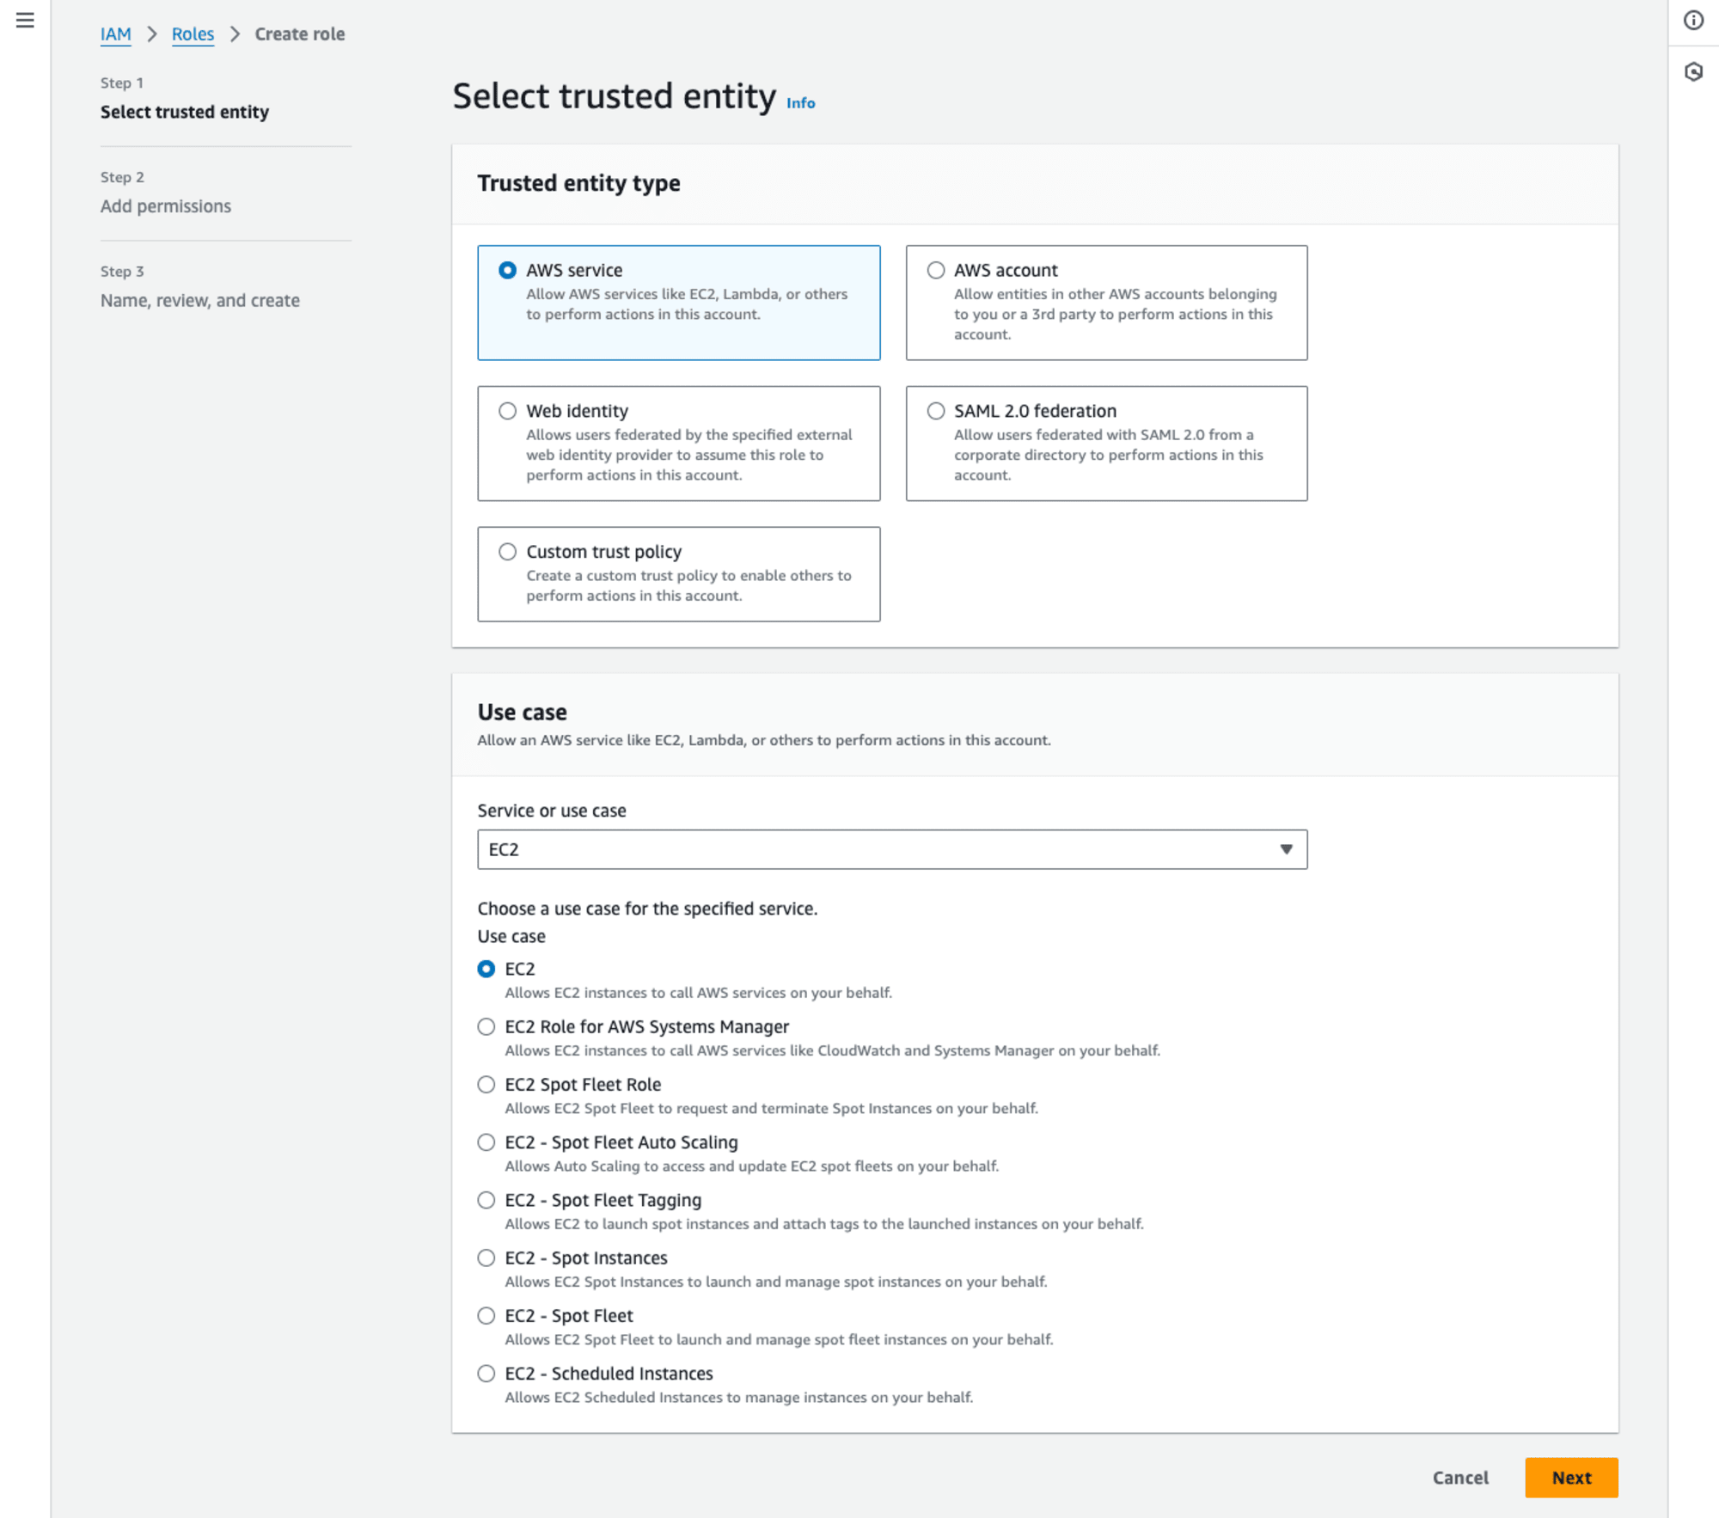Click the Cancel button
Image resolution: width=1719 pixels, height=1518 pixels.
click(1460, 1478)
